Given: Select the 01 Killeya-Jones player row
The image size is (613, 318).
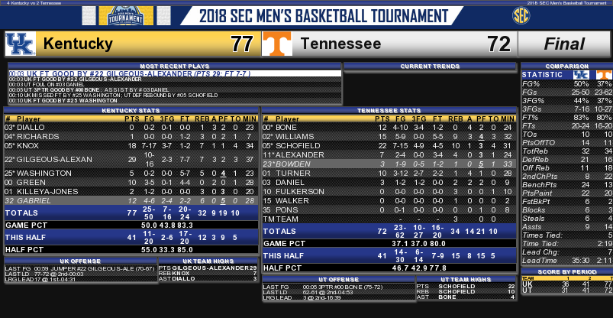Looking at the screenshot, I should [131, 192].
